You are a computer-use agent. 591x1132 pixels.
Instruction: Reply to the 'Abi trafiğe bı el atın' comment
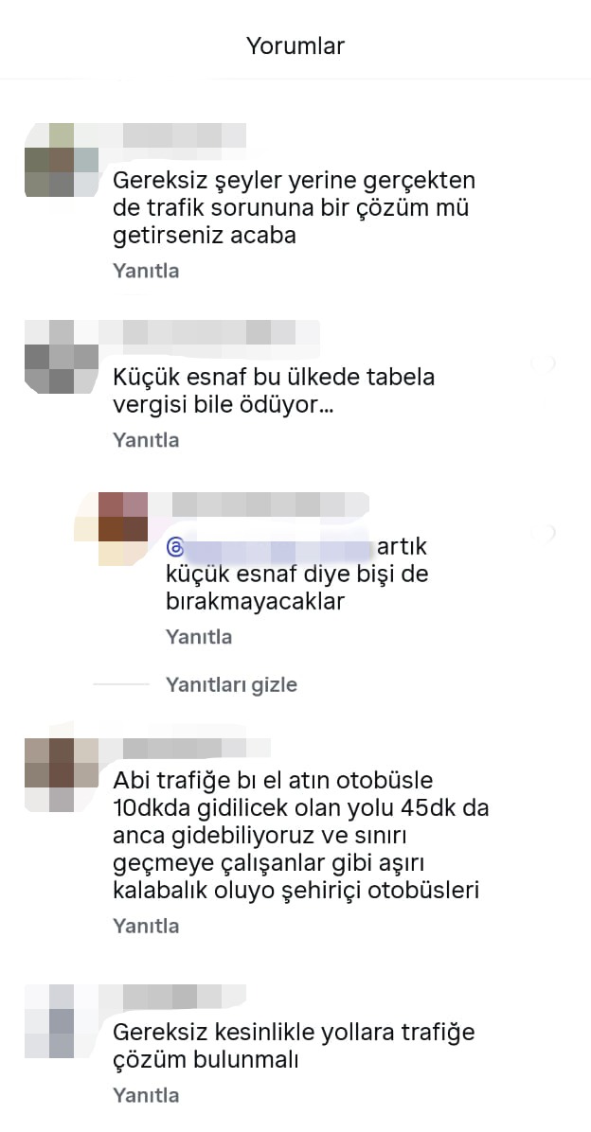146,927
